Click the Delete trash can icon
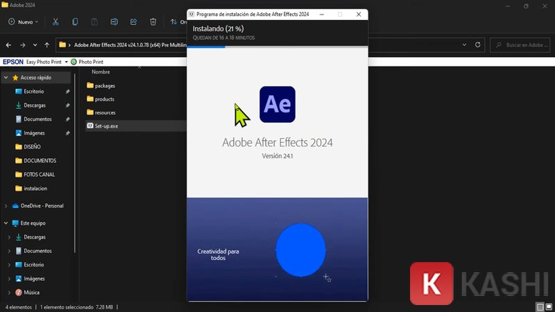The width and height of the screenshot is (555, 312). (153, 22)
